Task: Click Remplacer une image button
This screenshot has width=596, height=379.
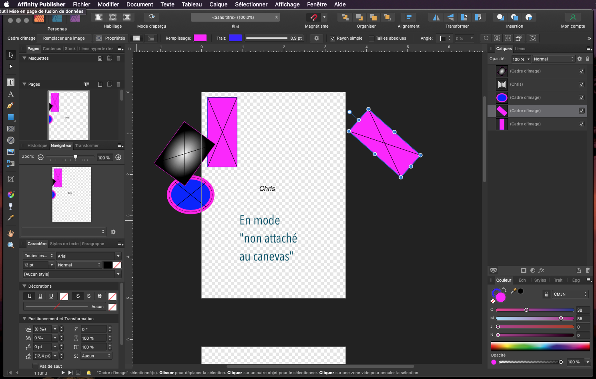Action: point(64,38)
